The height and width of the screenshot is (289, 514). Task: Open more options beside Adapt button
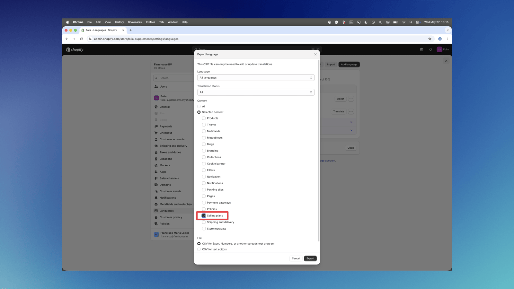click(x=351, y=99)
